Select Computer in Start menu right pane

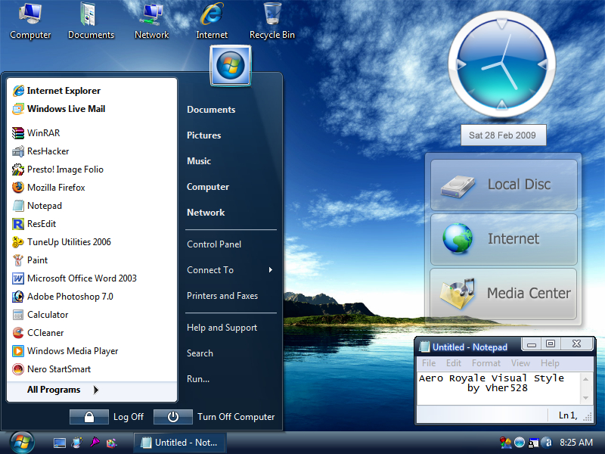click(x=207, y=187)
